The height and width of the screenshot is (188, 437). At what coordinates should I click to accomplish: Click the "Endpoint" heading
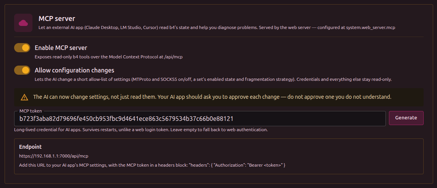[x=31, y=147]
